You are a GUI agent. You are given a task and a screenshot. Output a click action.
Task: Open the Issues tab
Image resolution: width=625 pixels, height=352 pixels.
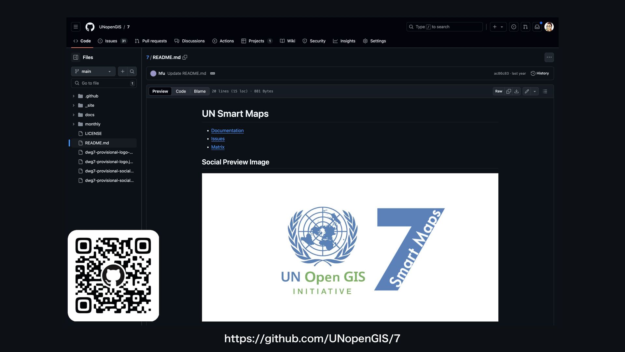[x=111, y=41]
